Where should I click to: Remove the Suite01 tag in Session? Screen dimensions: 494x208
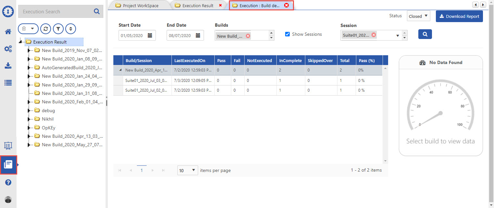(374, 35)
